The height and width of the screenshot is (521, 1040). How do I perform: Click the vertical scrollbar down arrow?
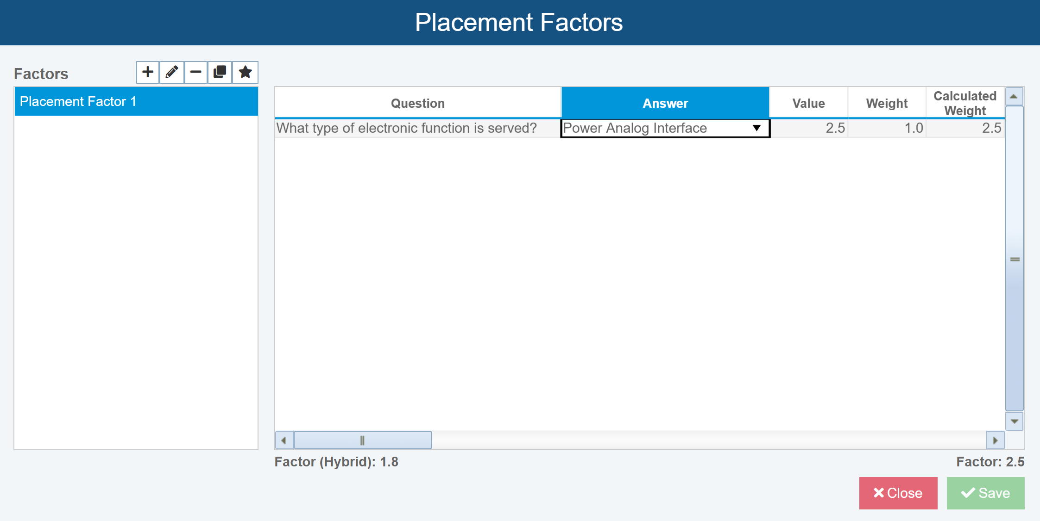[1014, 422]
